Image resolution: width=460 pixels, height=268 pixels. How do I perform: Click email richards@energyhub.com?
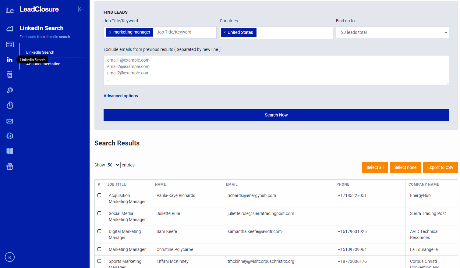(x=252, y=195)
